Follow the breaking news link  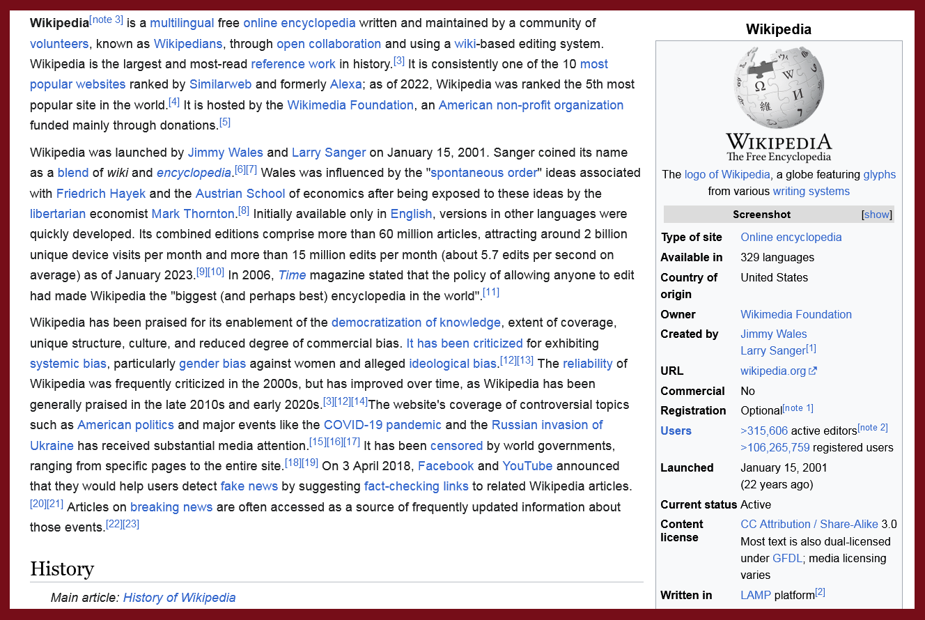point(171,507)
